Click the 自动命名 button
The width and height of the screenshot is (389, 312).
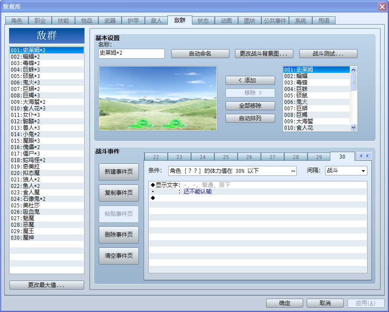click(200, 53)
